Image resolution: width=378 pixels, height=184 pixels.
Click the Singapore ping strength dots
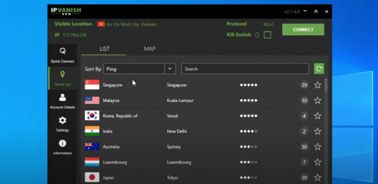(x=248, y=85)
